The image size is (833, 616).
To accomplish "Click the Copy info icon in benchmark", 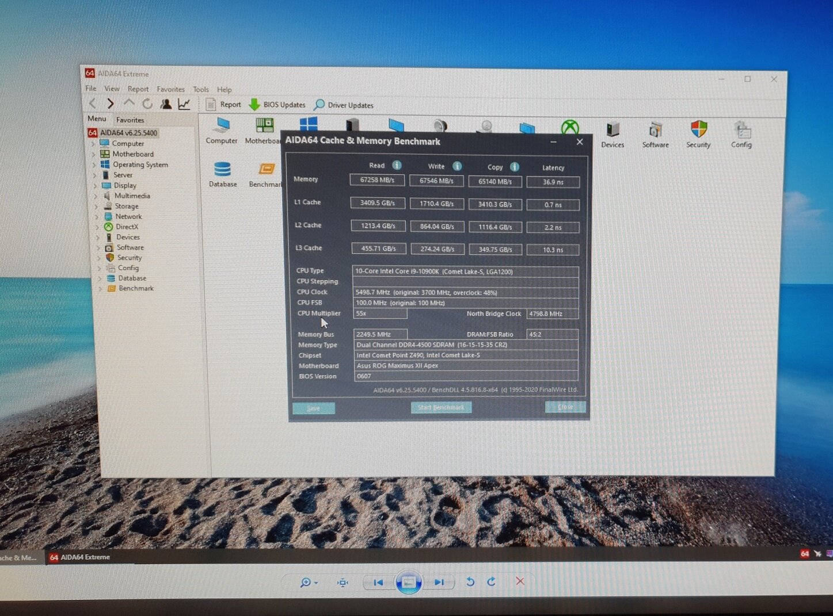I will [x=515, y=167].
